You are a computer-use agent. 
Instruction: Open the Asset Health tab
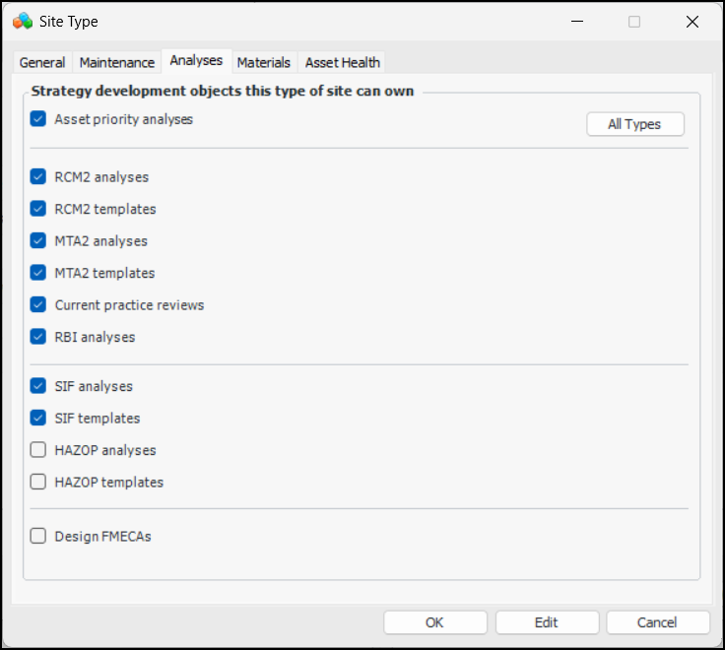coord(342,62)
